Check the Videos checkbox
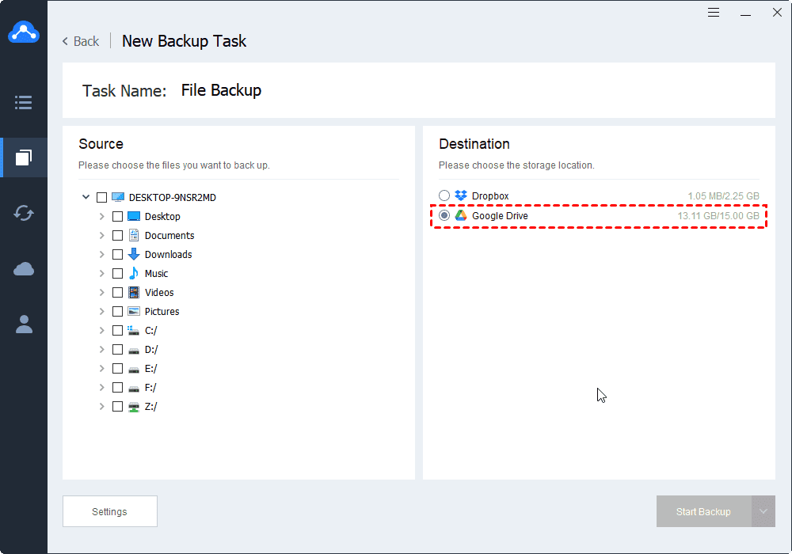This screenshot has height=554, width=792. [x=118, y=293]
